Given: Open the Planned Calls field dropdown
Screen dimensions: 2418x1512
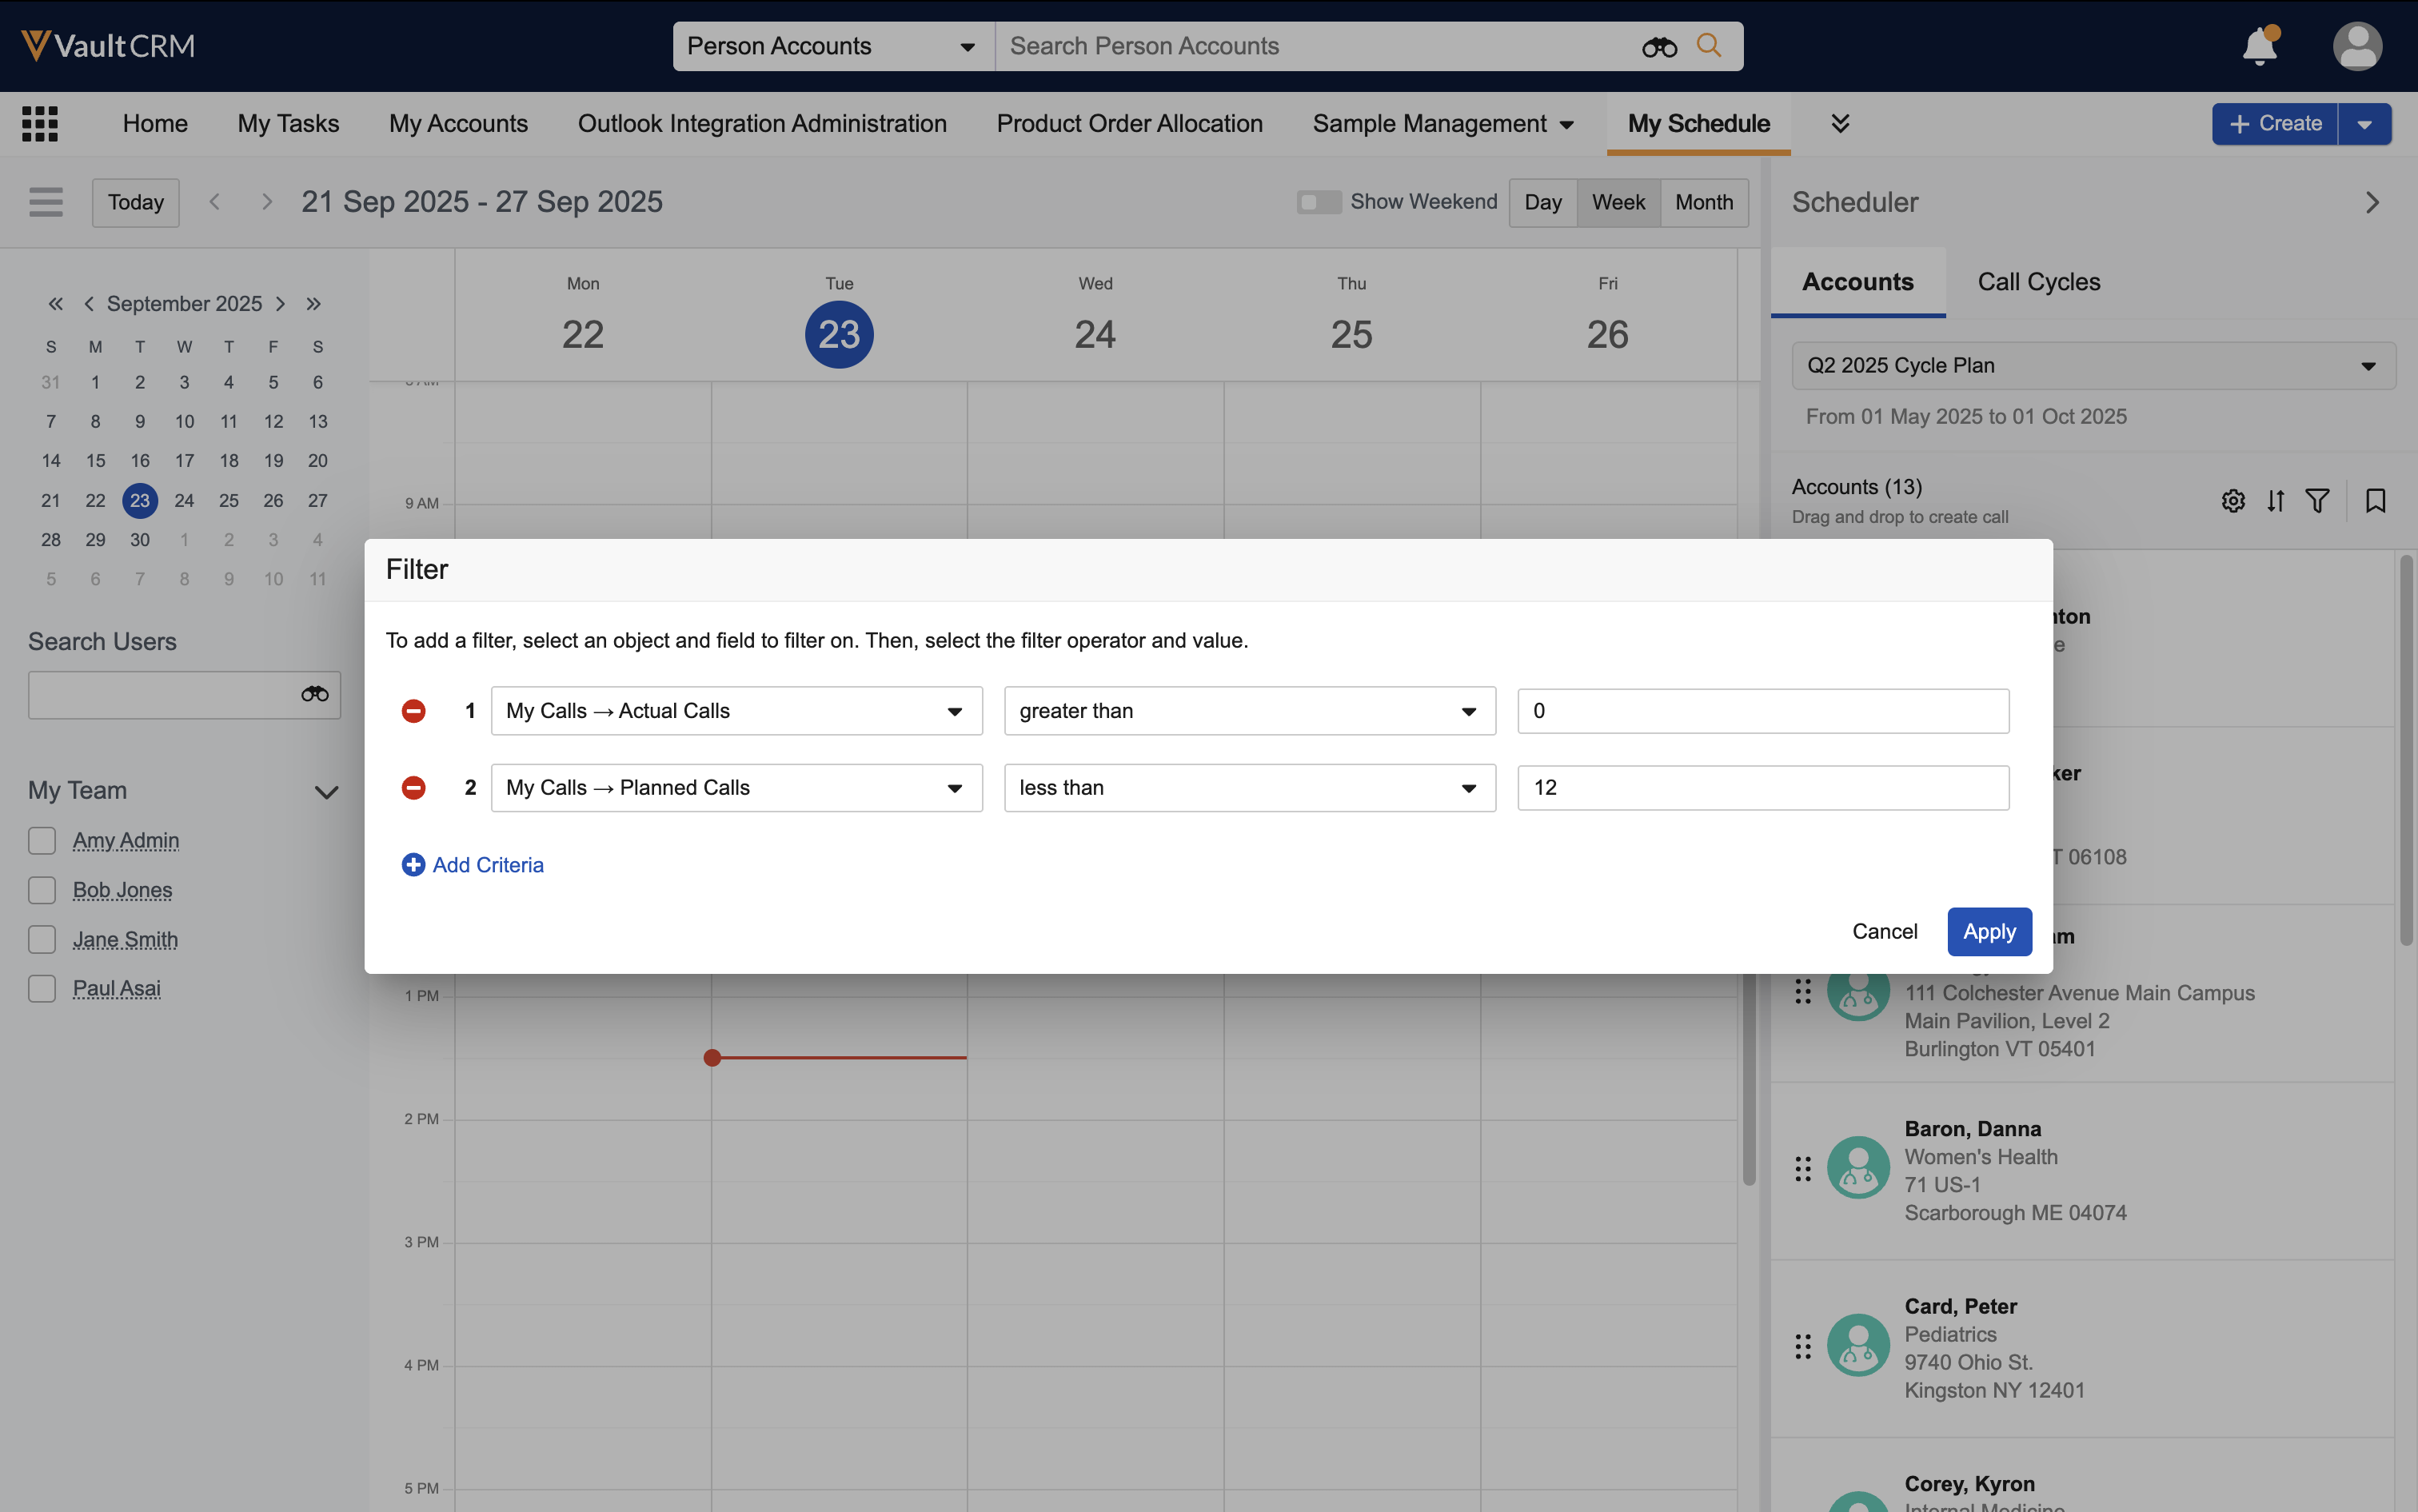Looking at the screenshot, I should pyautogui.click(x=736, y=788).
